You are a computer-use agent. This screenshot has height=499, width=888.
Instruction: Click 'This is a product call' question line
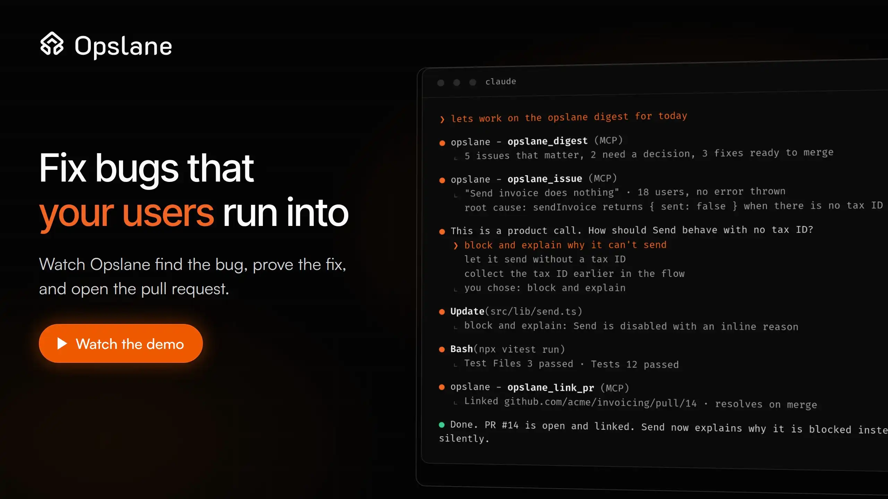(632, 230)
